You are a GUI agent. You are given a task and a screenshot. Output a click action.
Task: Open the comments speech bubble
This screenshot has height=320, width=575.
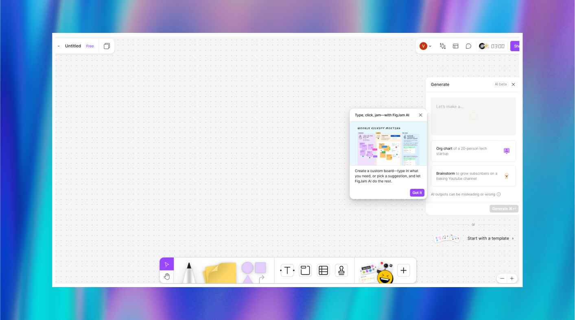point(468,46)
